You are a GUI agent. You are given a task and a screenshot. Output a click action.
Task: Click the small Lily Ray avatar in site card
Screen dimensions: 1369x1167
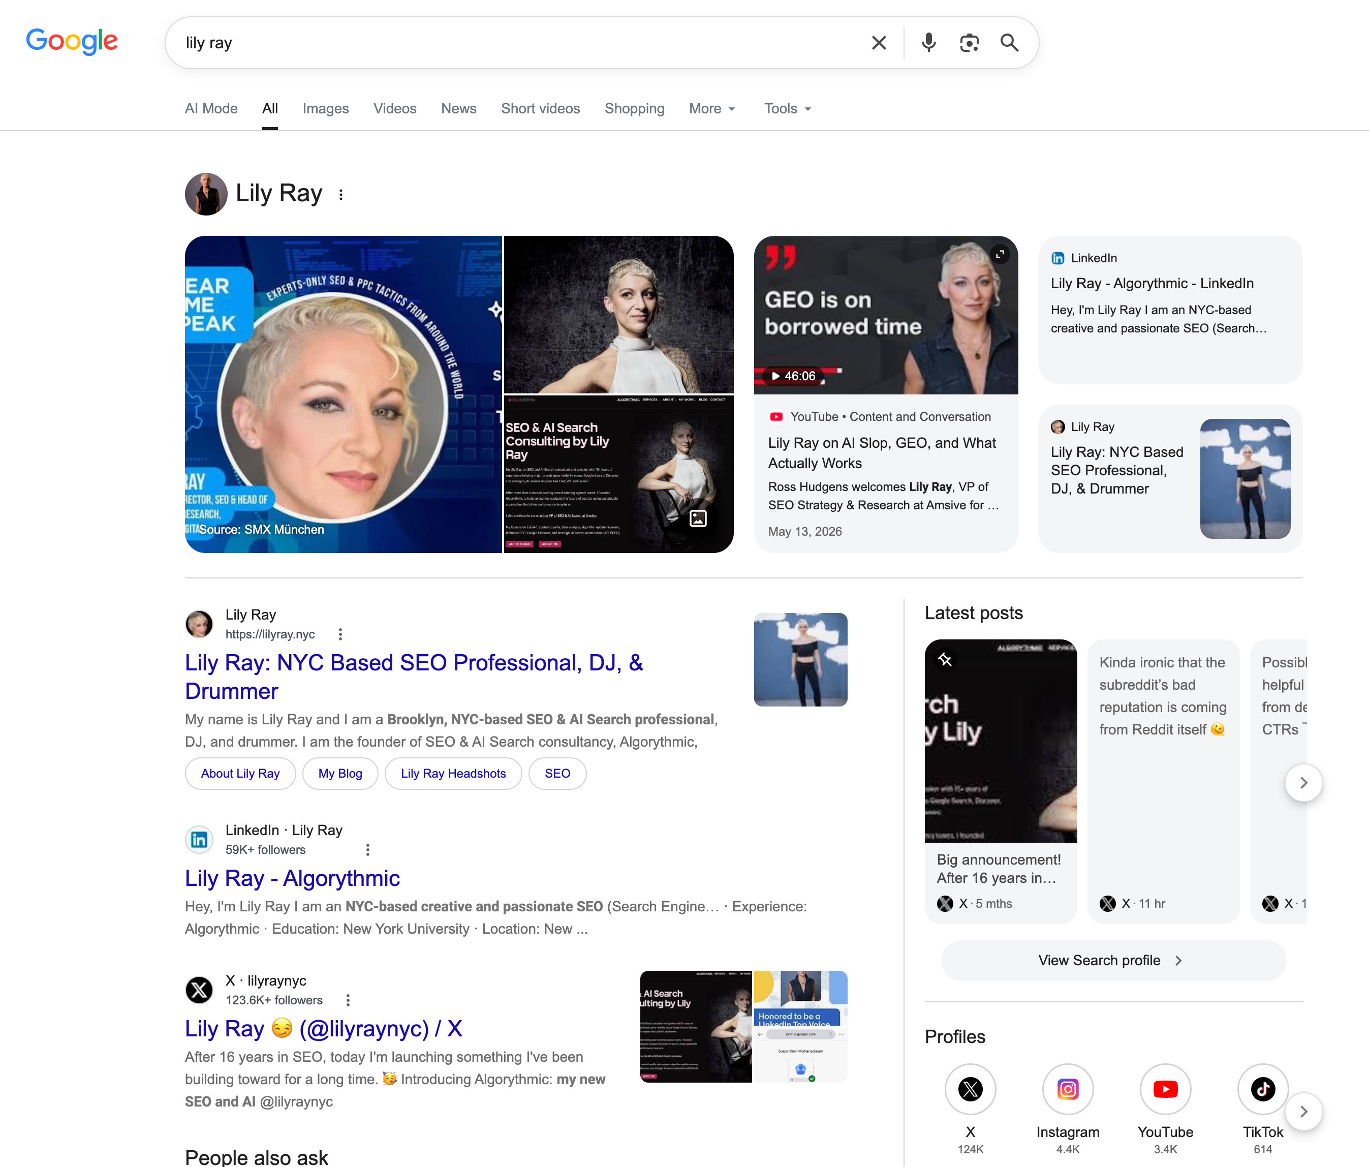(1058, 427)
